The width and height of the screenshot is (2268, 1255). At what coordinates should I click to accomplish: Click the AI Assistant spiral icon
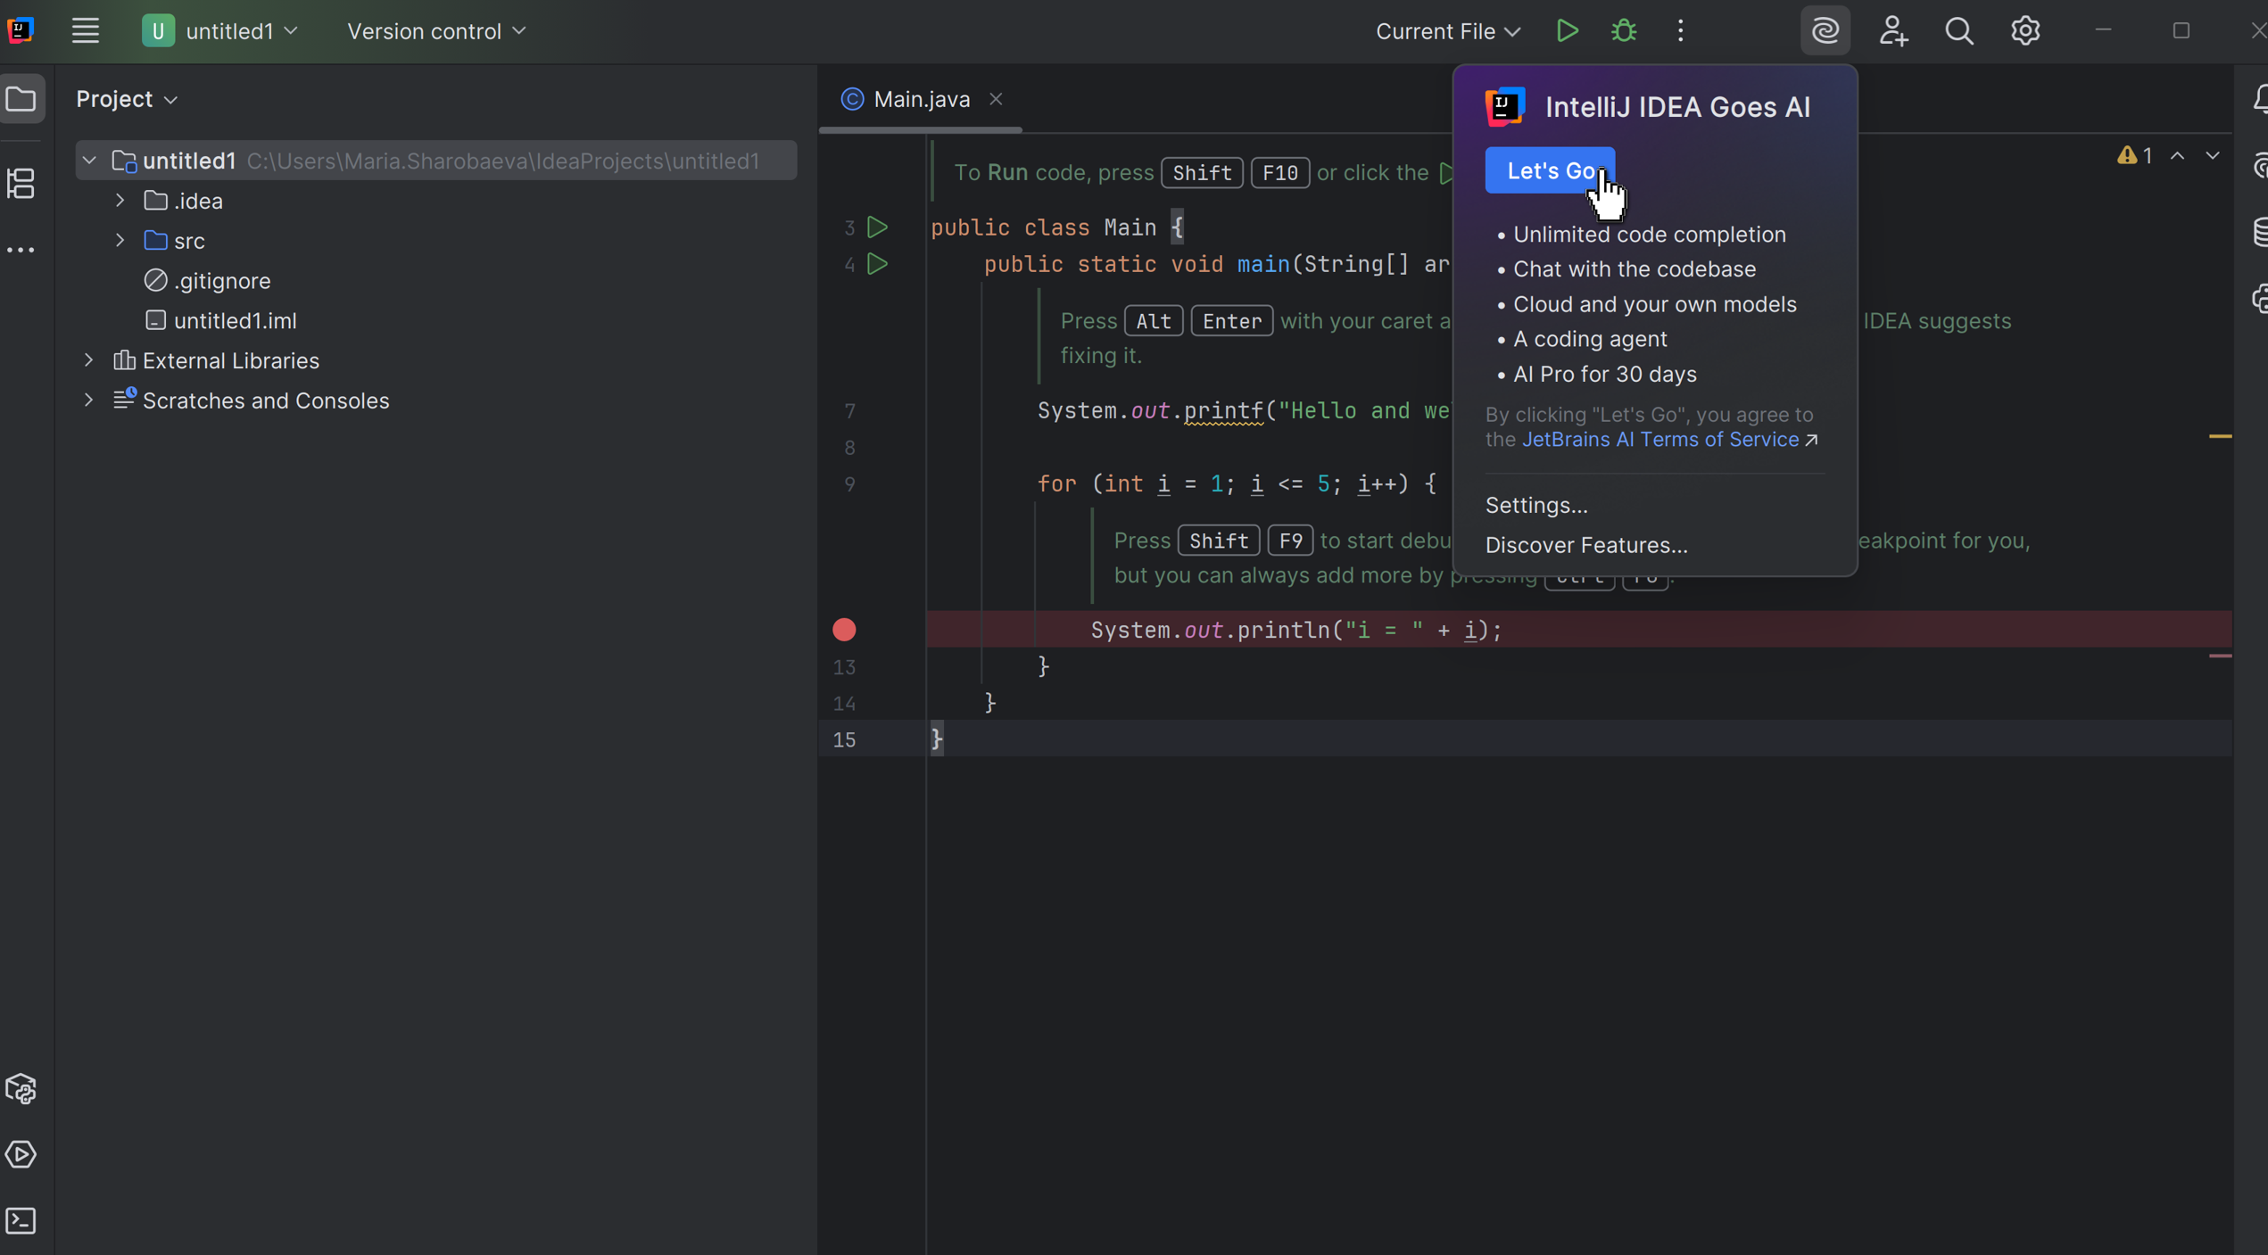(x=1825, y=31)
